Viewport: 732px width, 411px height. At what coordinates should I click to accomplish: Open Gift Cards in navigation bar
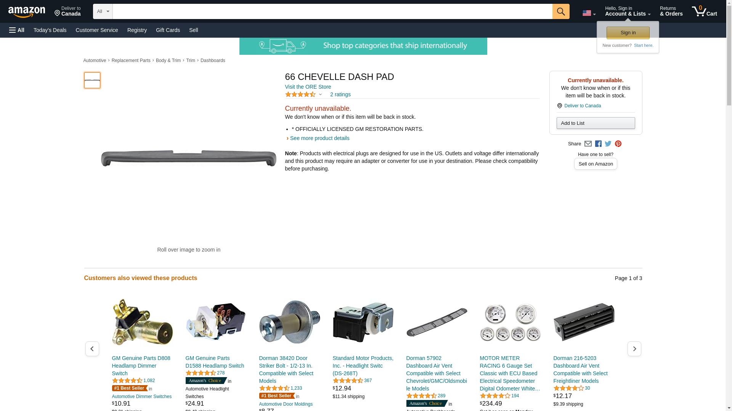[168, 30]
